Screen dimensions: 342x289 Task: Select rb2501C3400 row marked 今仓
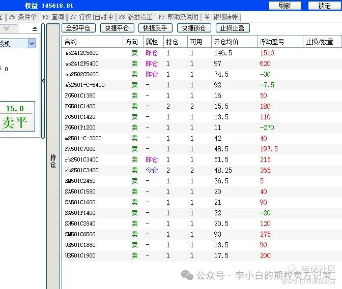[202, 170]
